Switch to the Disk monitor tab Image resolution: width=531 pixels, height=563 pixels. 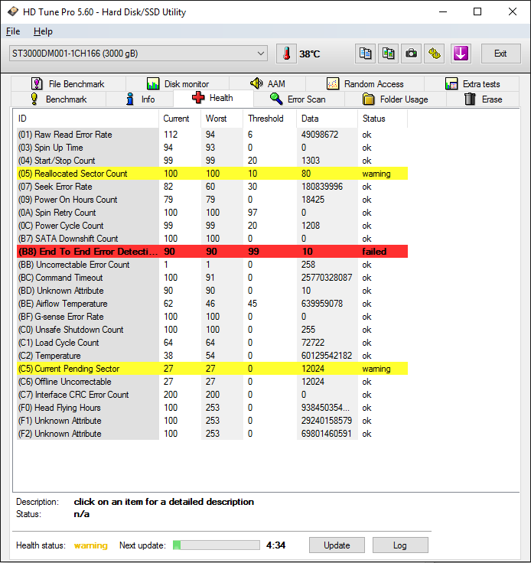[178, 84]
